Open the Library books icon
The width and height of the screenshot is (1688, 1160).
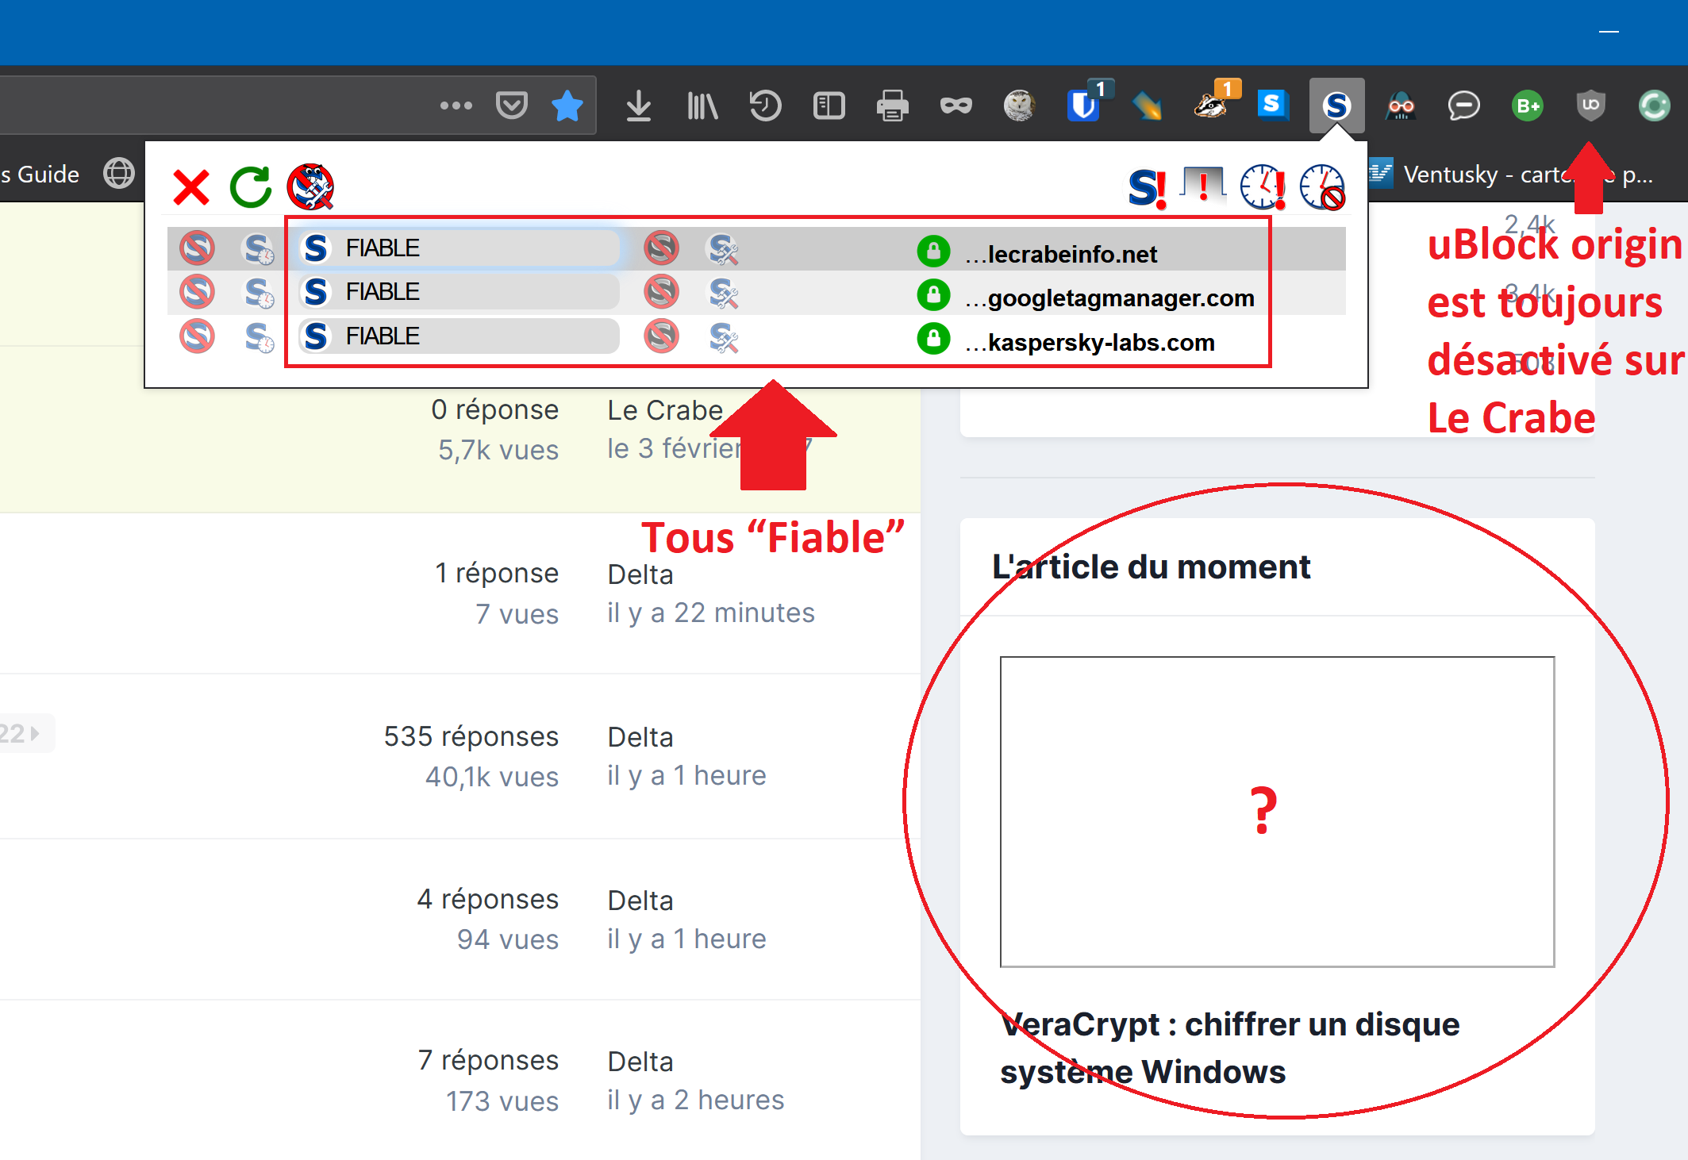(702, 106)
